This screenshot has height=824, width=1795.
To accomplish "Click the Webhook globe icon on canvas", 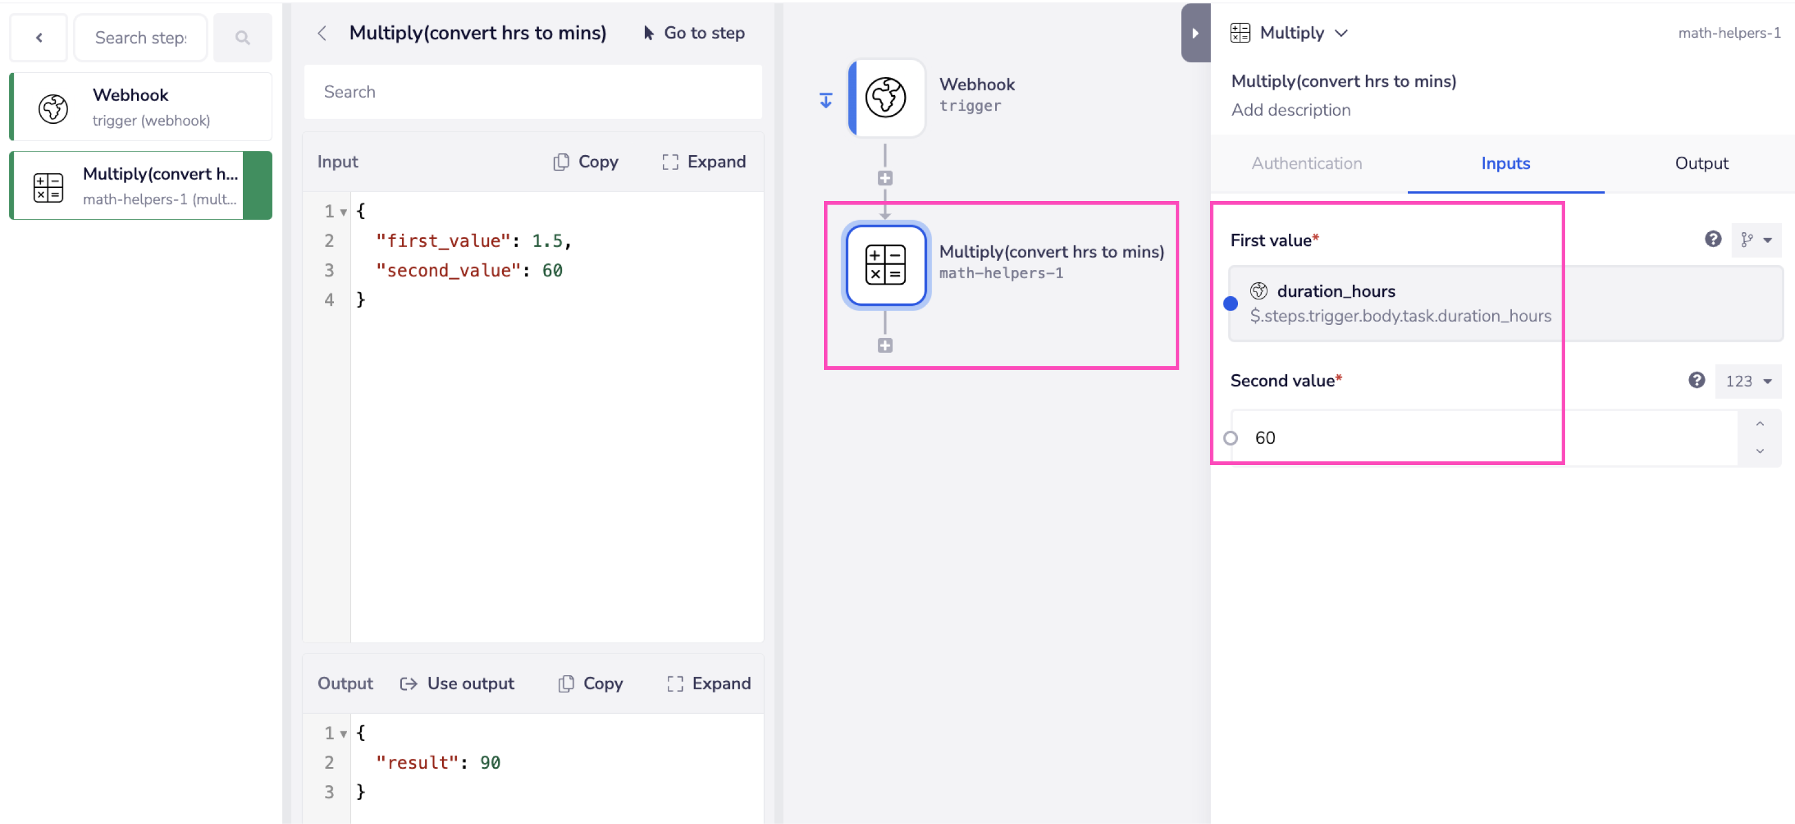I will click(885, 97).
